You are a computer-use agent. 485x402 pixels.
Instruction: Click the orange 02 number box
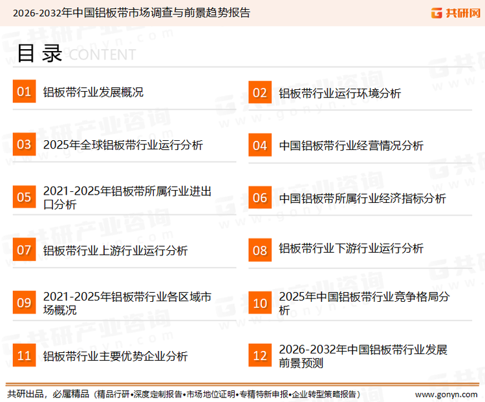[x=260, y=92]
